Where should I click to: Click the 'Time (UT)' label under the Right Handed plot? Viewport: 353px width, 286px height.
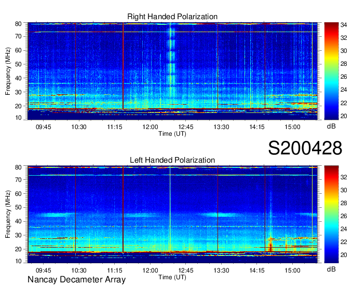point(172,134)
